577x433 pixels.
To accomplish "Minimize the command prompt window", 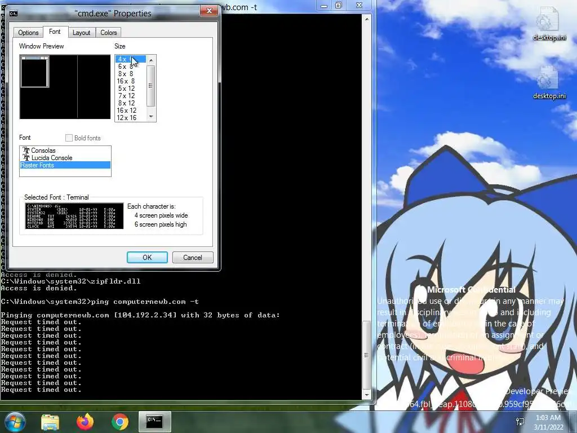I will [324, 6].
